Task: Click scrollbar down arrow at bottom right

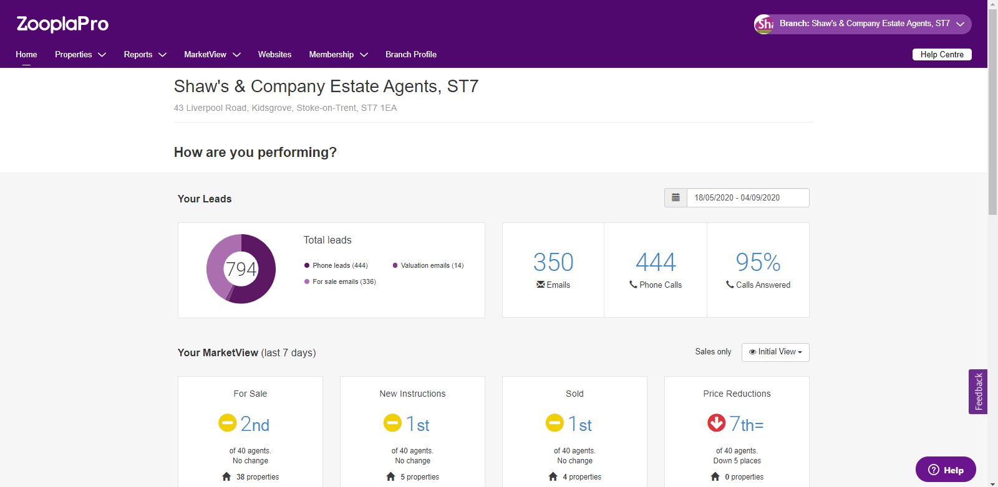Action: 992,483
